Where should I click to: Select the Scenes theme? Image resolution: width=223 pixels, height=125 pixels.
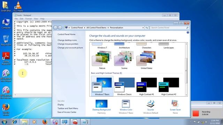coord(124,60)
